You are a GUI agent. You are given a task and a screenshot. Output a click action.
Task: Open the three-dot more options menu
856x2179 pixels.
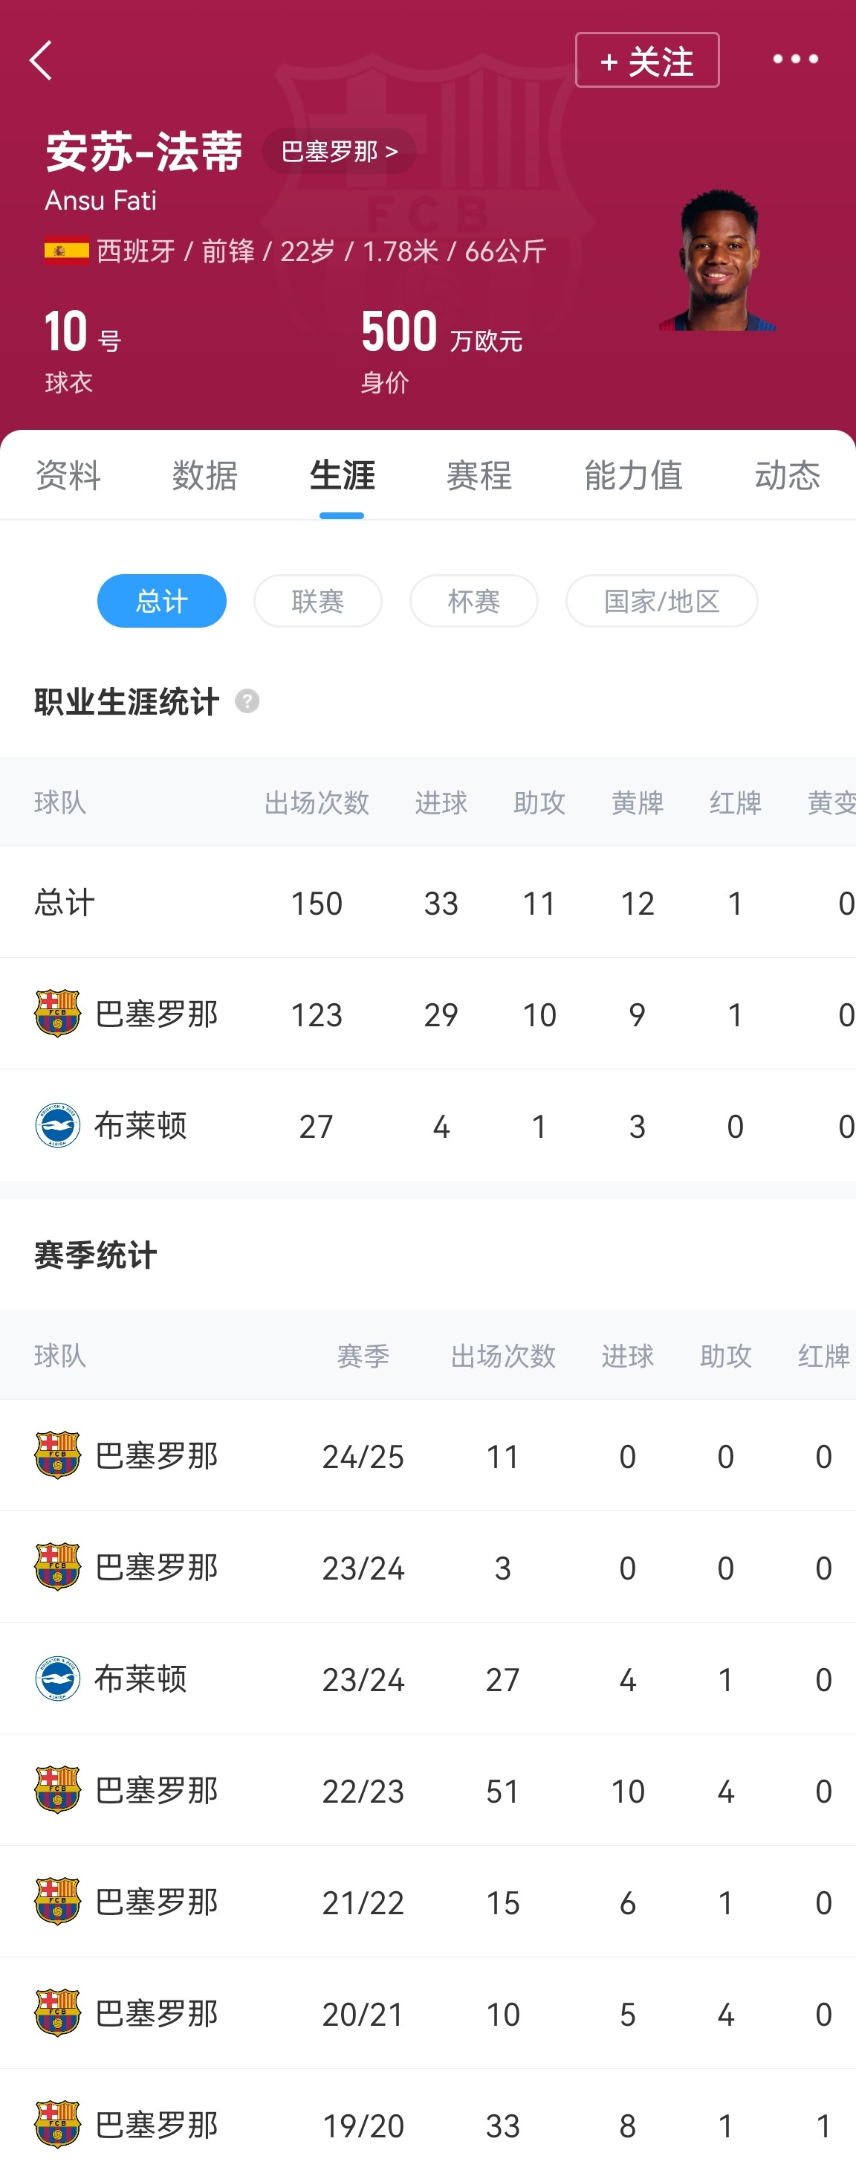coord(795,59)
